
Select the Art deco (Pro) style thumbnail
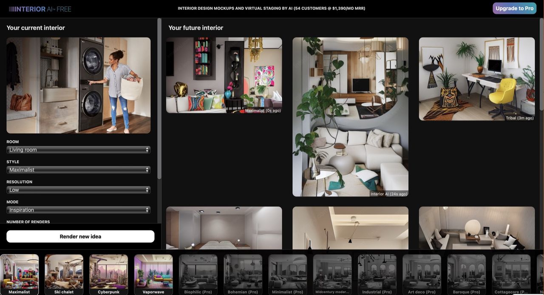tap(422, 274)
